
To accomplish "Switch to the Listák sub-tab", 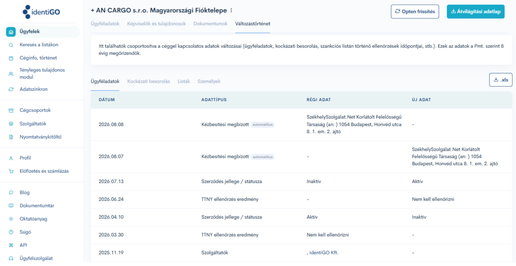I will tap(183, 81).
